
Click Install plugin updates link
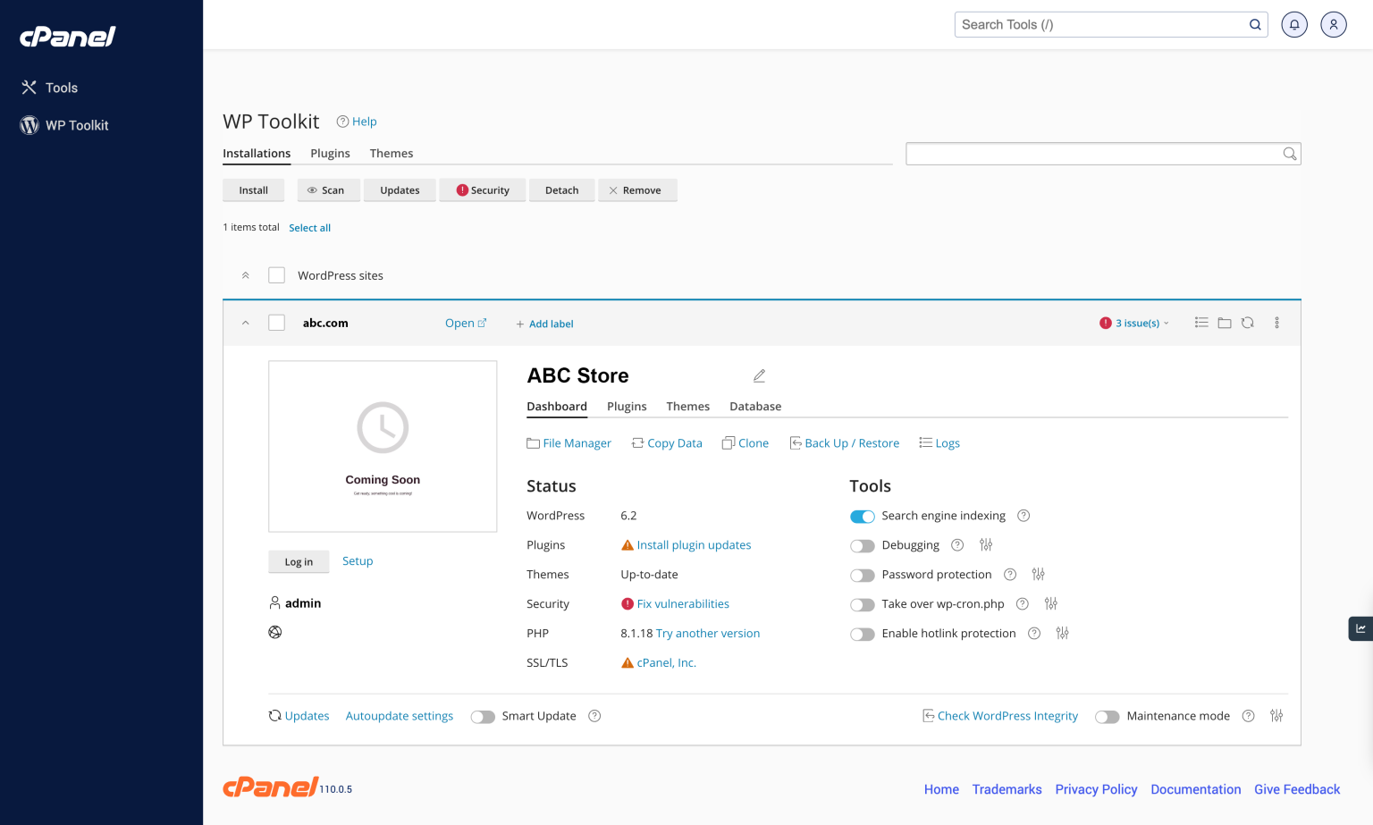click(694, 545)
